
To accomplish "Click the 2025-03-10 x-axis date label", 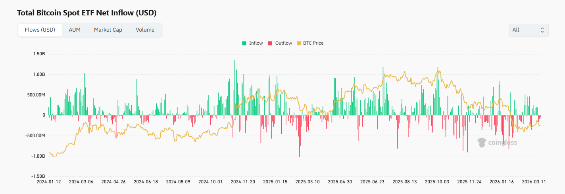I will (307, 182).
